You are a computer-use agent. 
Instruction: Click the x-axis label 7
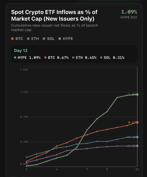87,169
